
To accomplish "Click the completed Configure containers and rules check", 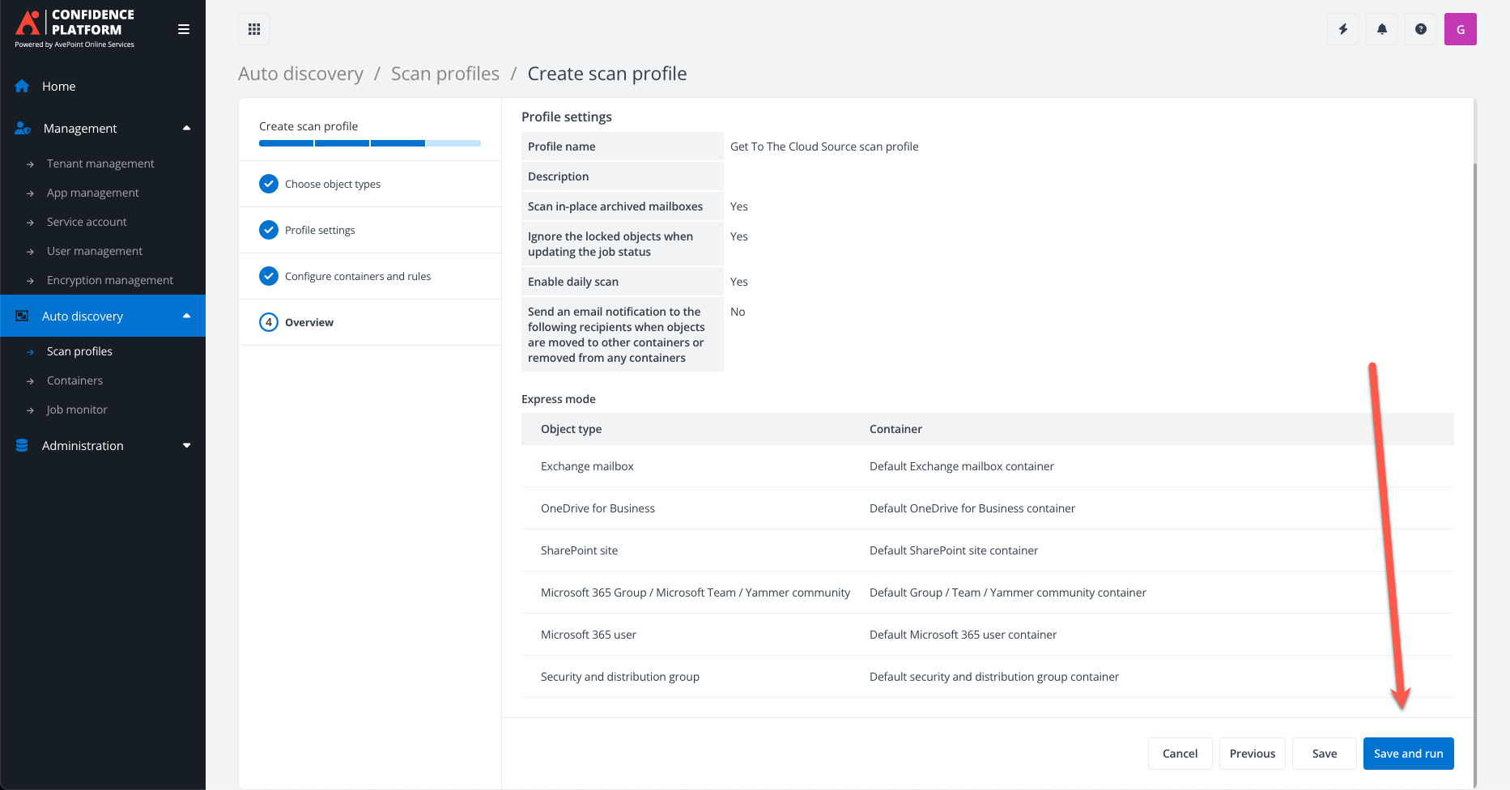I will [x=269, y=276].
